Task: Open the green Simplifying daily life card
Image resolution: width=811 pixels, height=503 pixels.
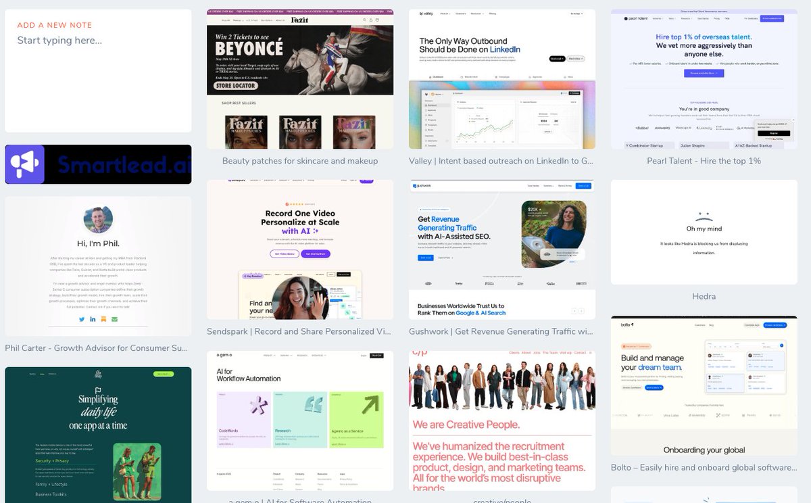Action: [98, 435]
